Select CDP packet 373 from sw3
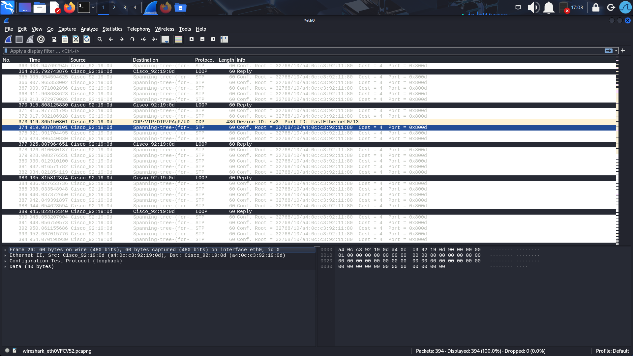 coord(309,122)
